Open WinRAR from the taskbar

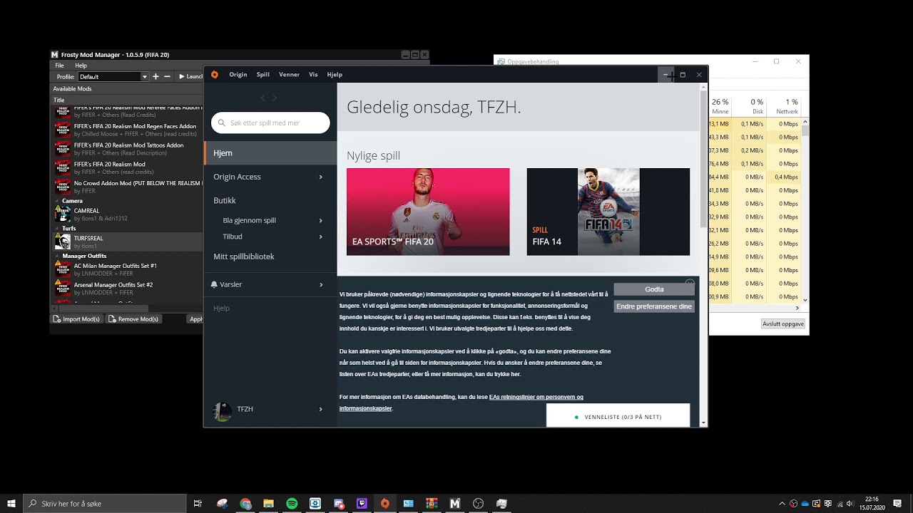pyautogui.click(x=432, y=504)
